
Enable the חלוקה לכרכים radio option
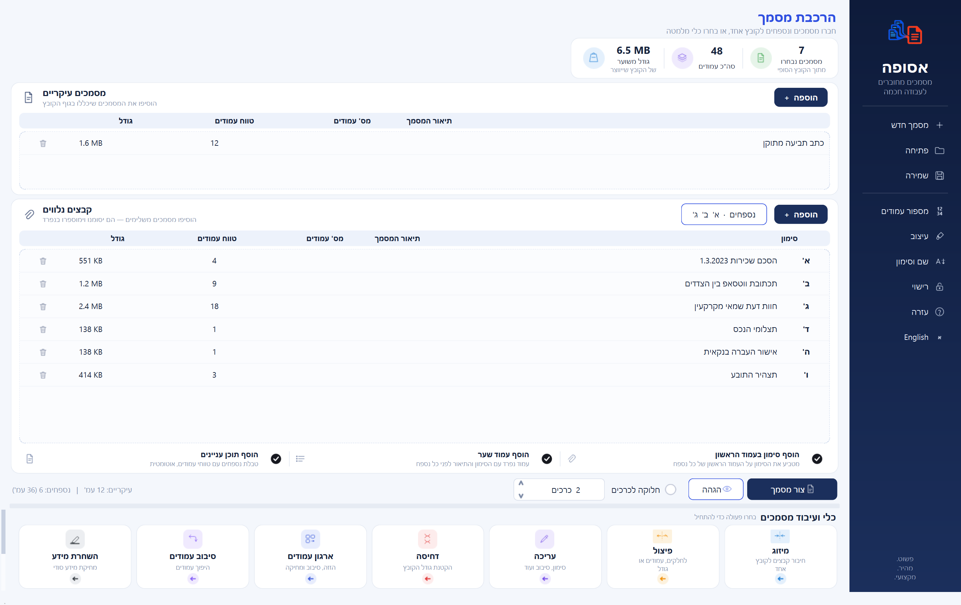click(x=671, y=490)
